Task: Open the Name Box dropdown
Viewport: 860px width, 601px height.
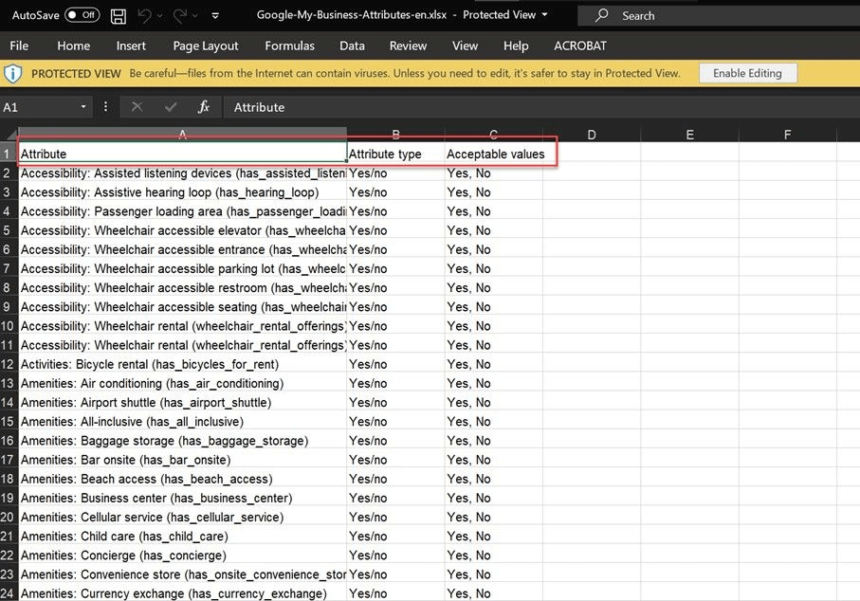Action: 82,107
